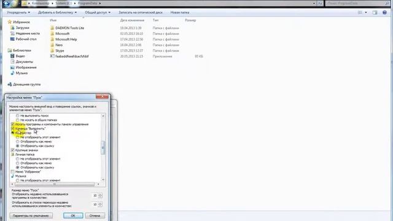Image resolution: width=393 pixels, height=221 pixels.
Task: Click the dialog list horizontal scrollbar thumb
Action: click(55, 184)
